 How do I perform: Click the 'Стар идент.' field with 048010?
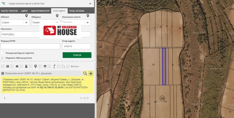click(76, 46)
